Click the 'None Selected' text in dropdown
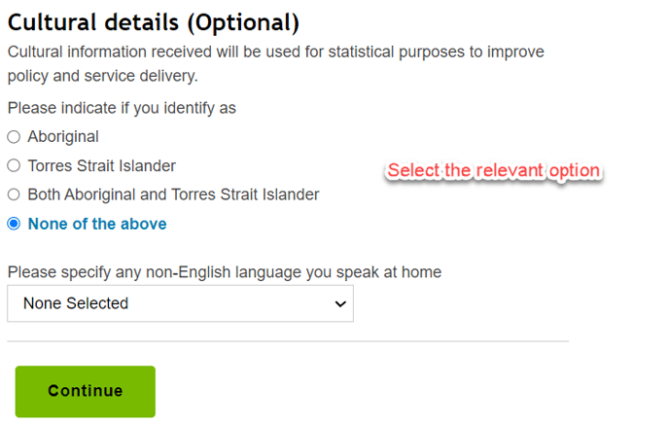This screenshot has width=669, height=423. [76, 303]
